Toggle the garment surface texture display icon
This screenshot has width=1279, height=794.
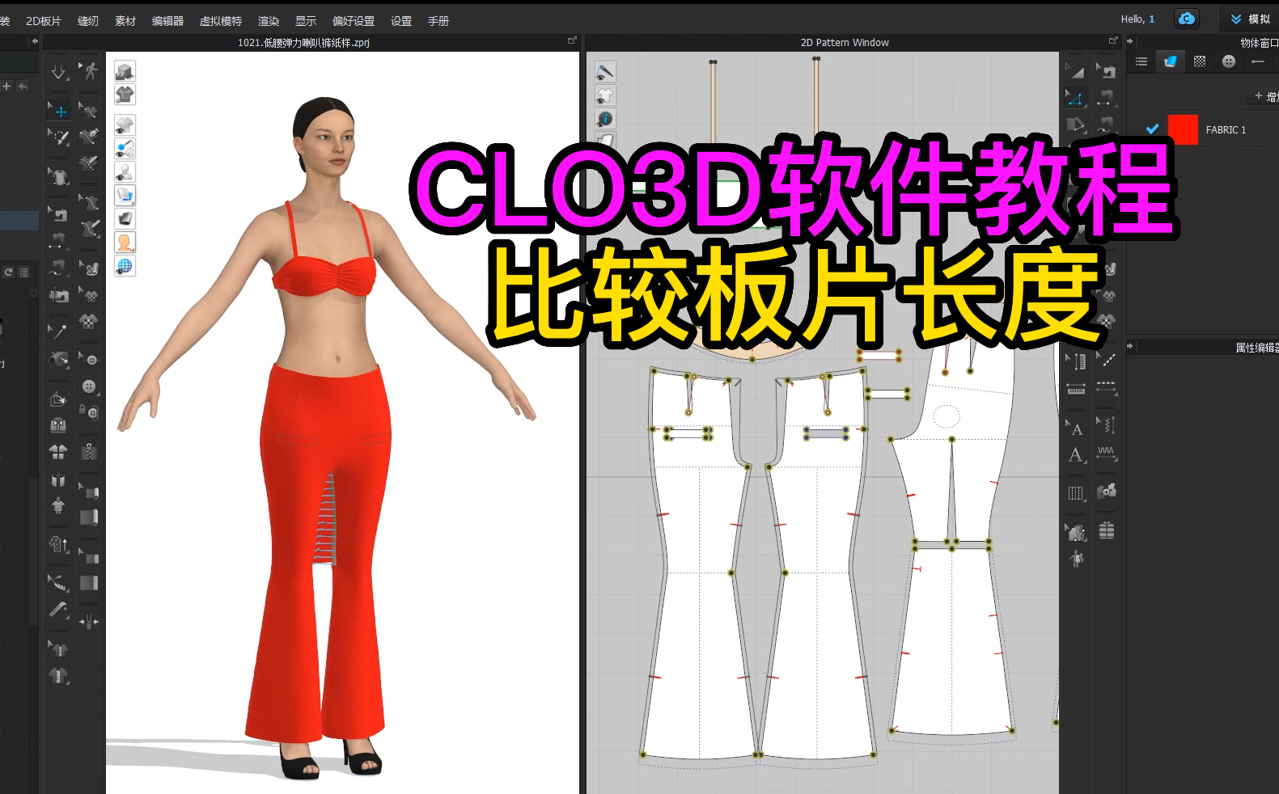[125, 195]
